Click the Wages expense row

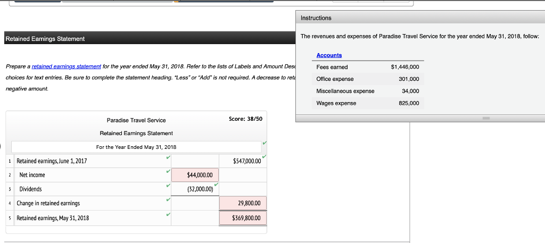[368, 103]
